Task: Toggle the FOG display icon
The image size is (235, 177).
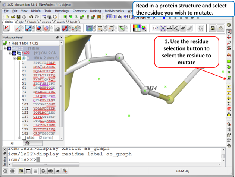Action: 109,17
